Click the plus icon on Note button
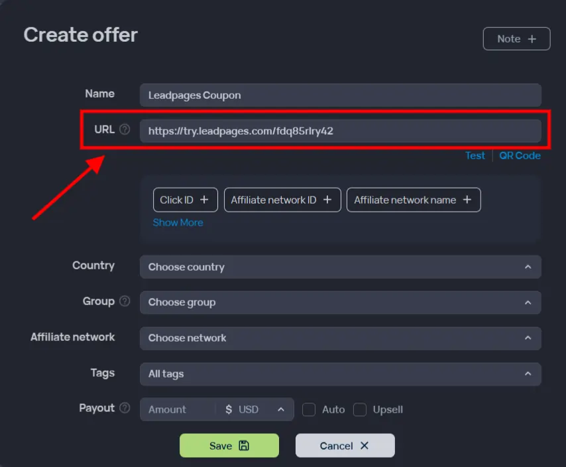This screenshot has height=467, width=566. pos(532,39)
